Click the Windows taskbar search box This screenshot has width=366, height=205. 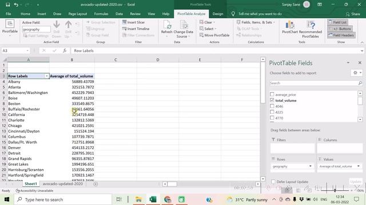point(63,199)
